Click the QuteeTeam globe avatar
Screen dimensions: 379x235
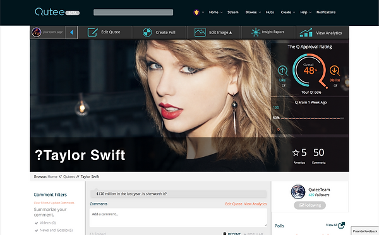298,192
